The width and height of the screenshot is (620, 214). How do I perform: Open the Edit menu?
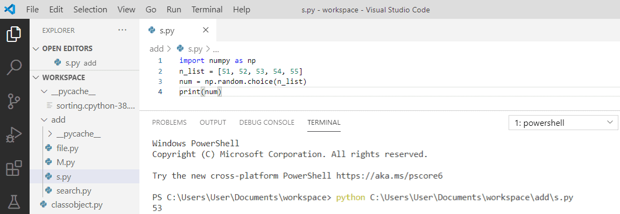(56, 9)
